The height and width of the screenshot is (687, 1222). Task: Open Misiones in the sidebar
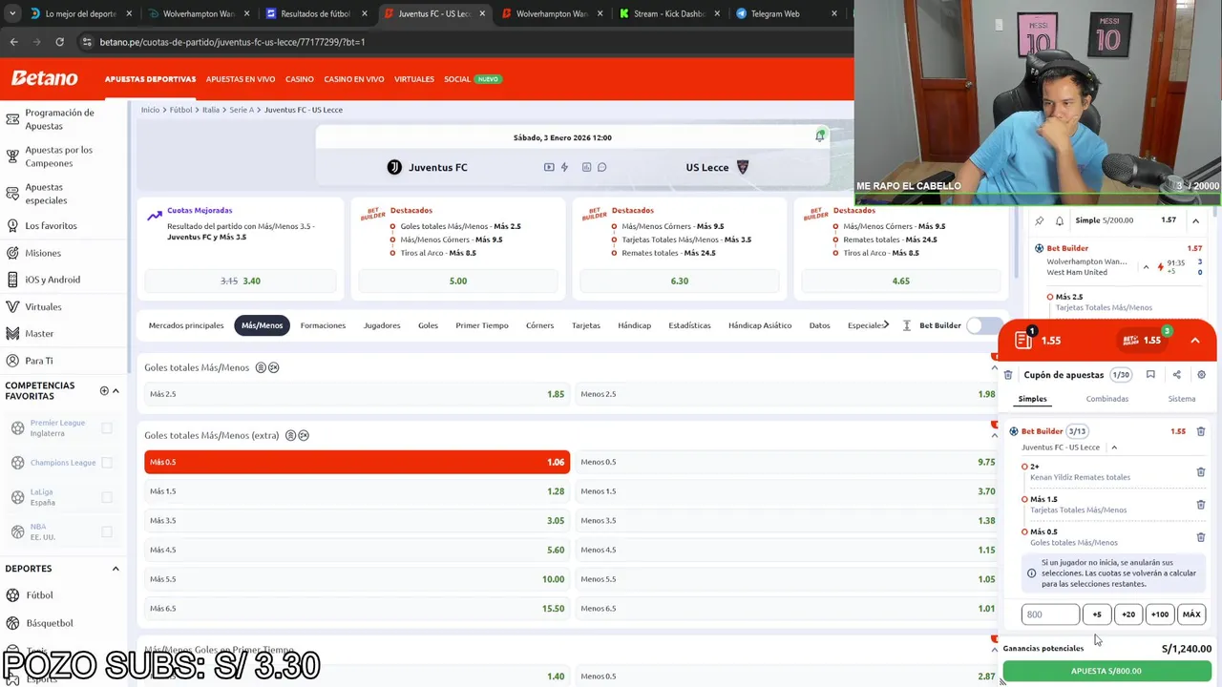43,253
